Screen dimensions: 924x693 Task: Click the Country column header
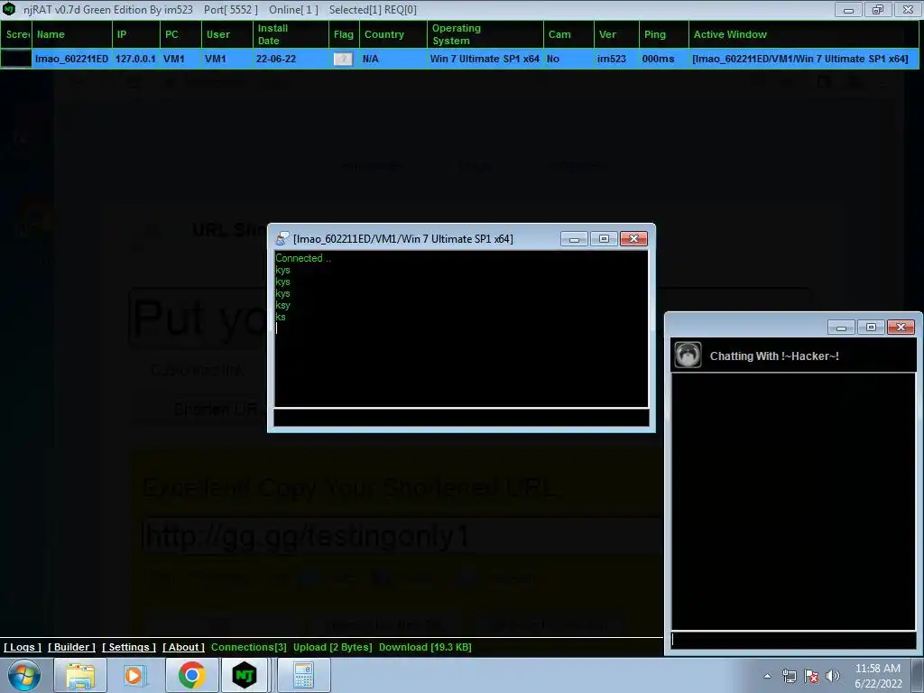click(393, 34)
